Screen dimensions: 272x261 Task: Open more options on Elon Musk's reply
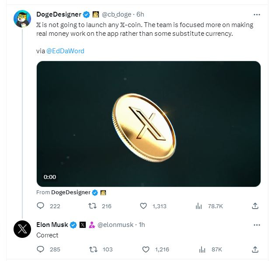click(x=257, y=225)
